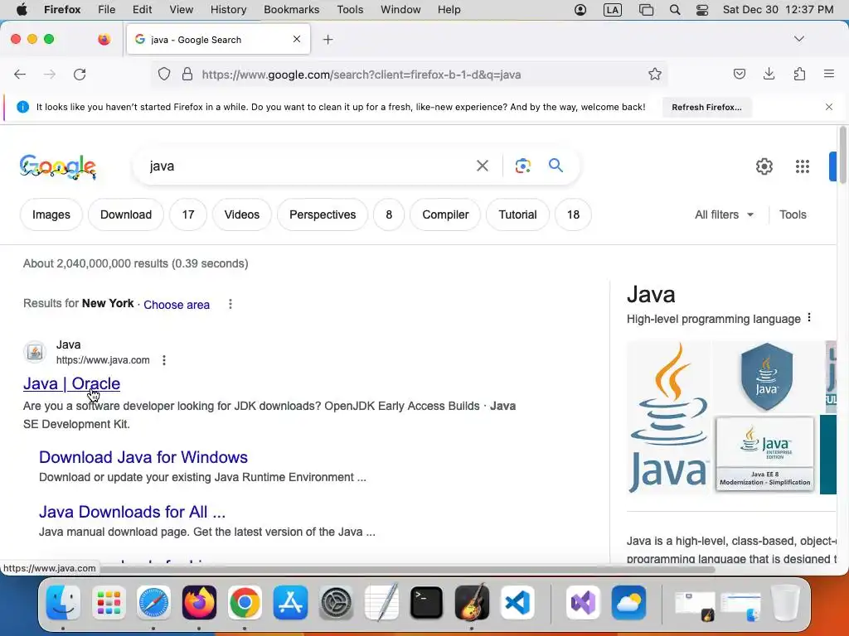
Task: Run search with the magnifier icon
Action: (x=555, y=166)
